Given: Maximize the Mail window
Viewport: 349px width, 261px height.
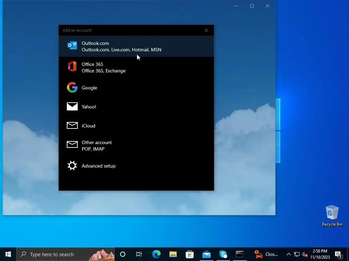Looking at the screenshot, I should click(252, 6).
